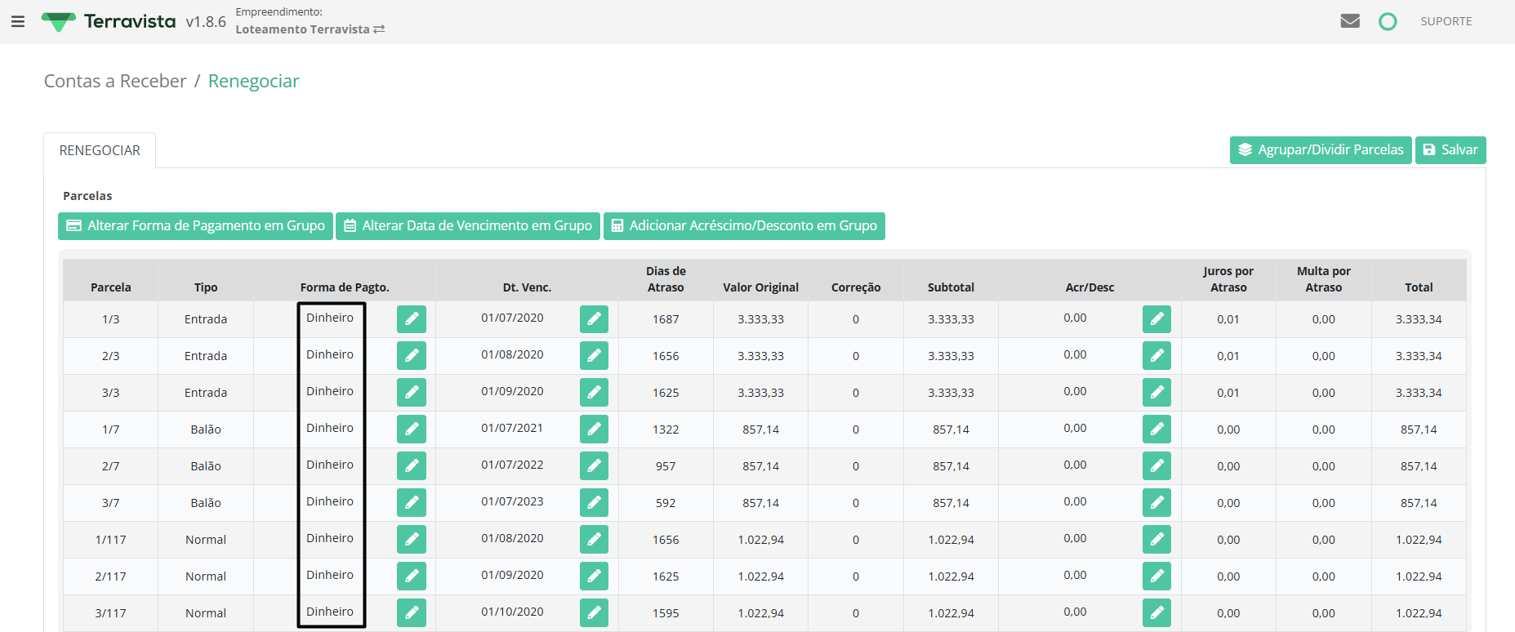This screenshot has height=632, width=1515.
Task: Edit payment form for Entrada 3/3
Action: point(412,393)
